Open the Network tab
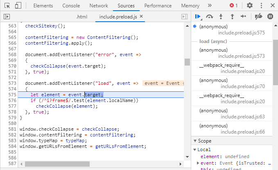 99,6
